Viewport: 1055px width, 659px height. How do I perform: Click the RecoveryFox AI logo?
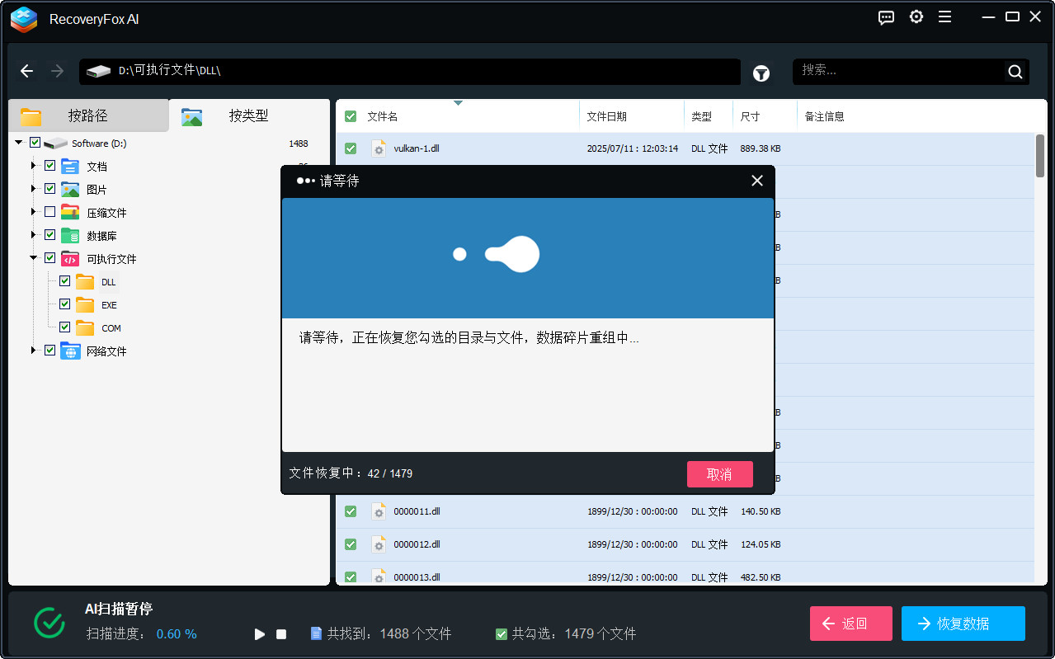[23, 20]
